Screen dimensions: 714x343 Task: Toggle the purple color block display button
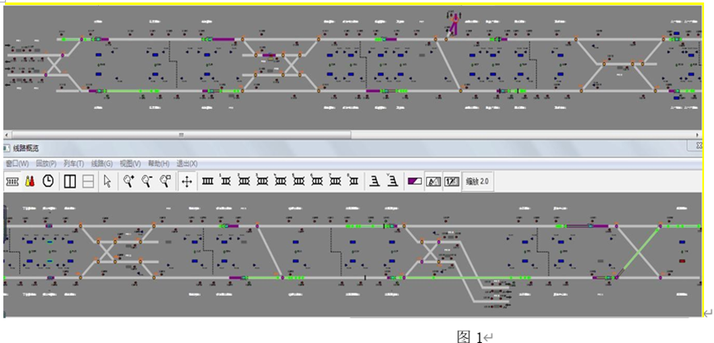click(x=414, y=181)
